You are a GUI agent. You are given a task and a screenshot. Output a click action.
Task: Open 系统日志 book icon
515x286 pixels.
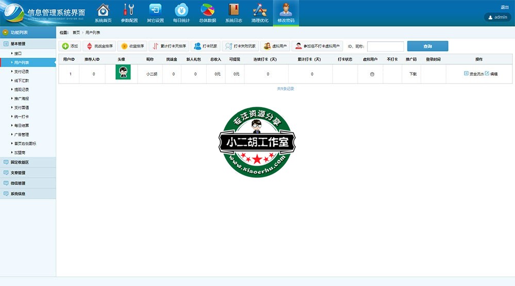point(234,12)
